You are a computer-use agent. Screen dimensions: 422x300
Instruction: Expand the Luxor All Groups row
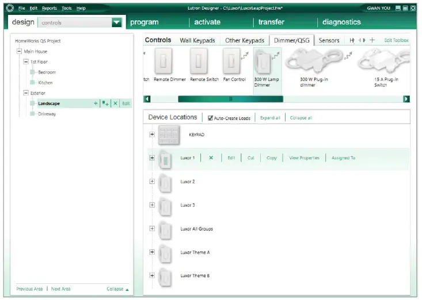coord(152,228)
